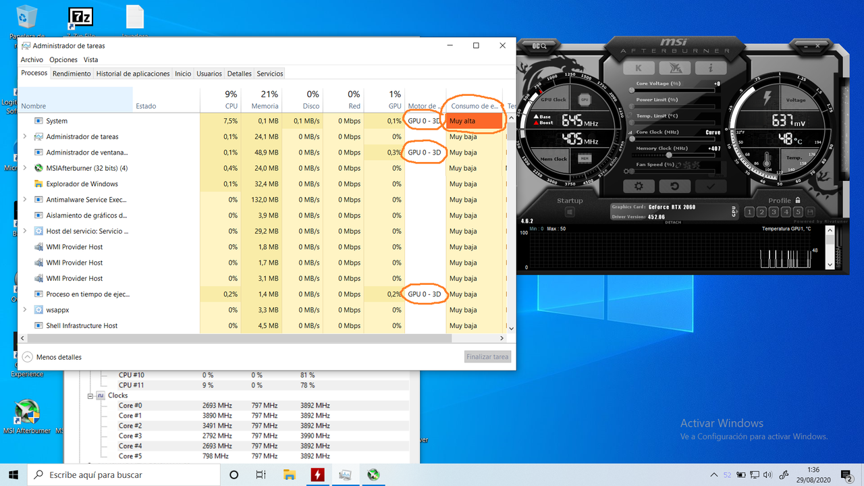Select Afterburner profile slot 3
The height and width of the screenshot is (486, 864).
[x=774, y=212]
